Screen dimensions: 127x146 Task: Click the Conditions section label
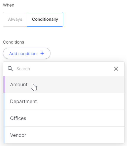click(x=13, y=42)
